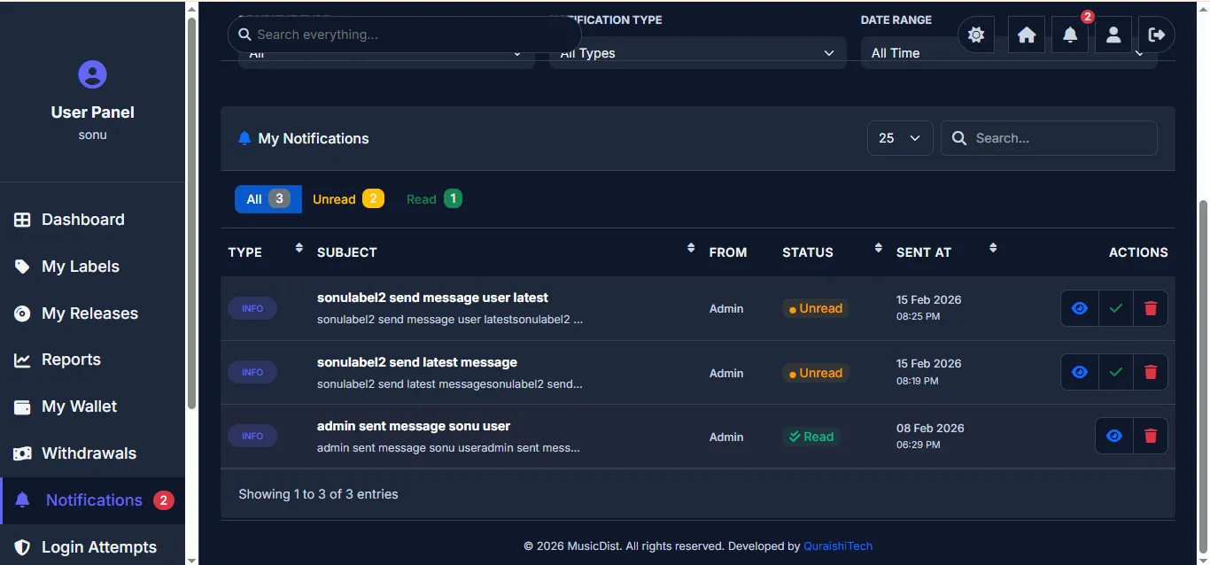The height and width of the screenshot is (565, 1210).
Task: Delete 'sonulabel2 send message user latest' notification
Action: 1151,308
